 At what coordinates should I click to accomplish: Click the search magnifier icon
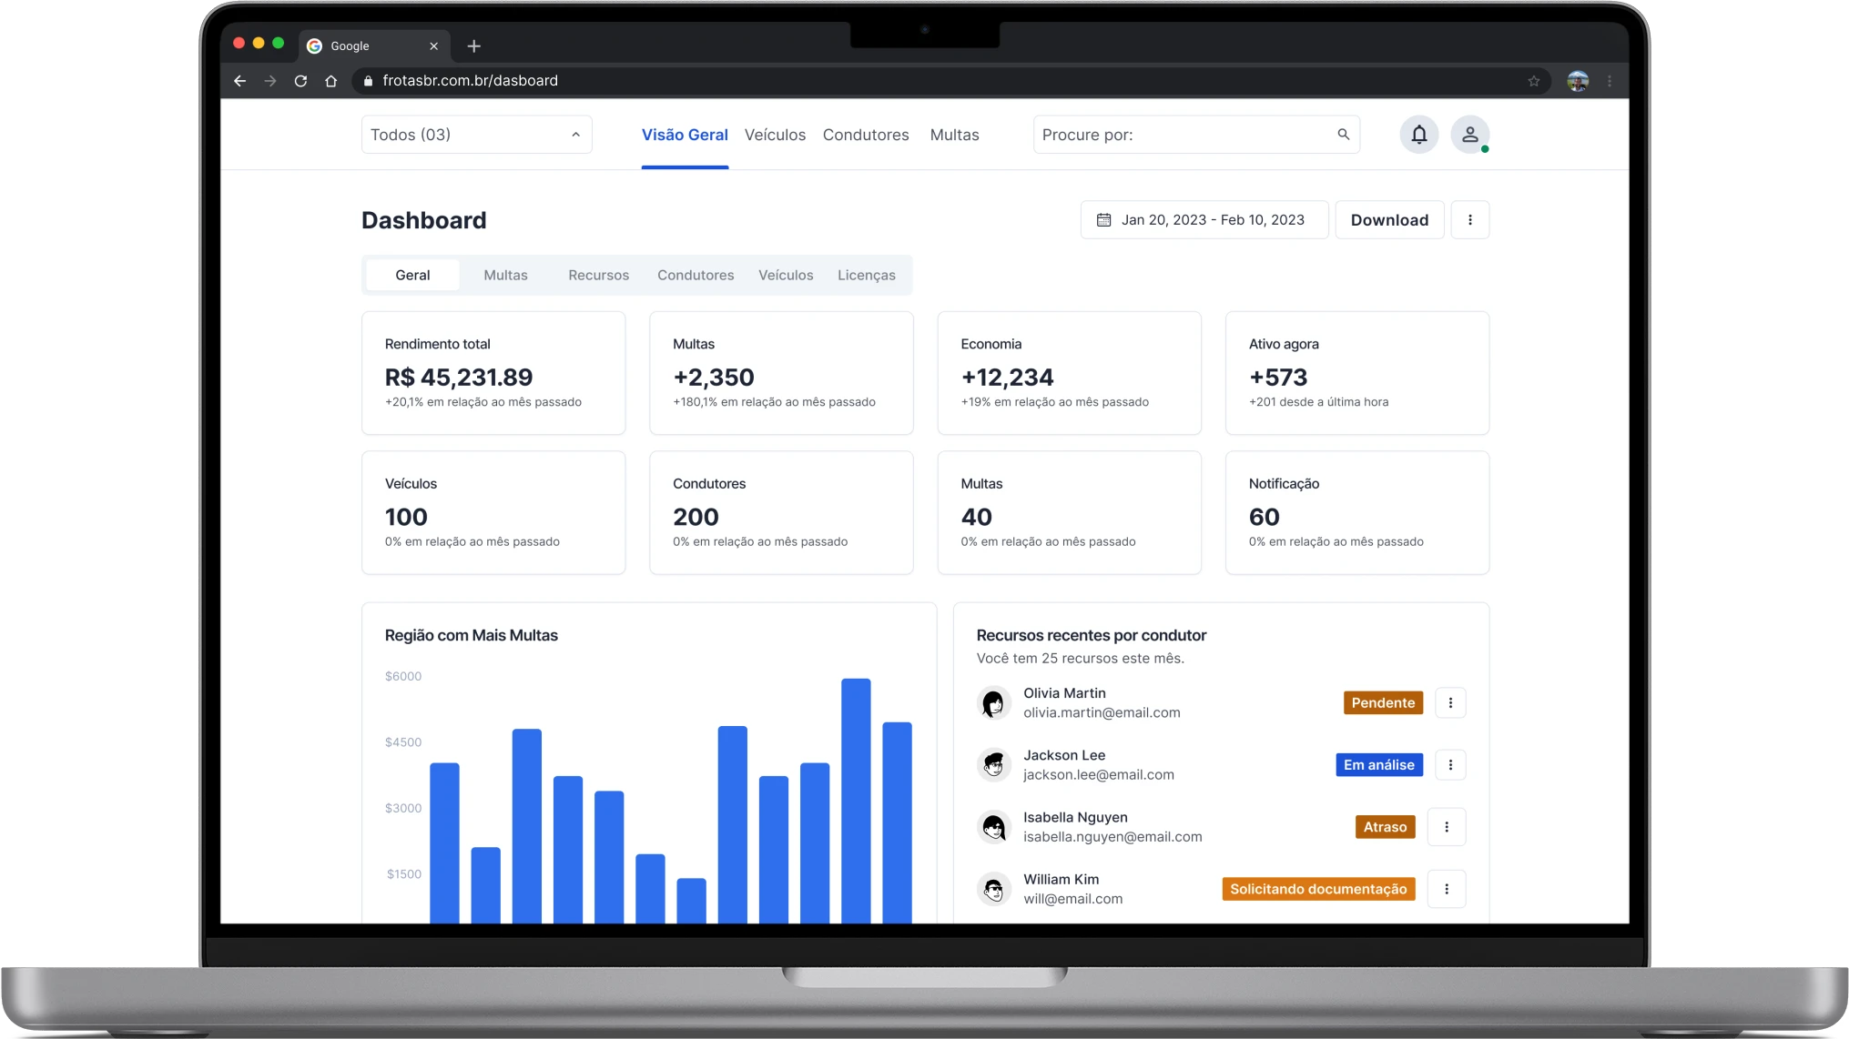coord(1343,135)
